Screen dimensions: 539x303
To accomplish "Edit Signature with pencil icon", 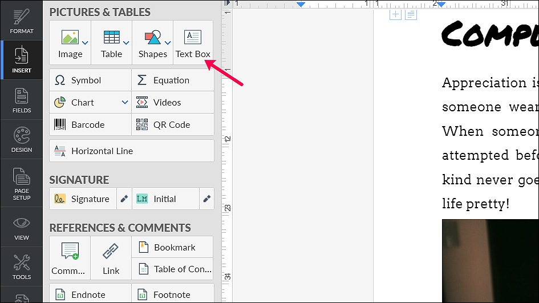I will pyautogui.click(x=124, y=199).
